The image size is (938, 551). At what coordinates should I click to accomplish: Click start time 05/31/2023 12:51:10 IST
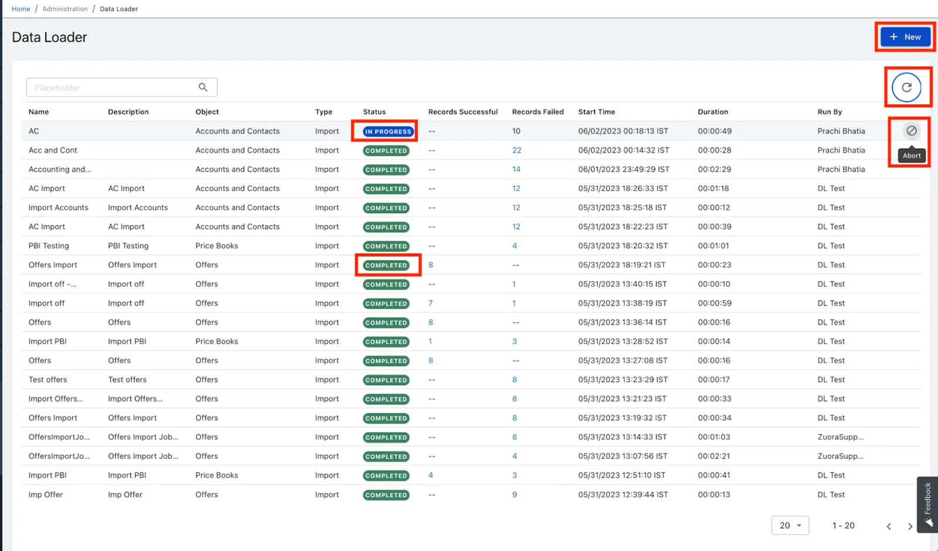(x=622, y=475)
